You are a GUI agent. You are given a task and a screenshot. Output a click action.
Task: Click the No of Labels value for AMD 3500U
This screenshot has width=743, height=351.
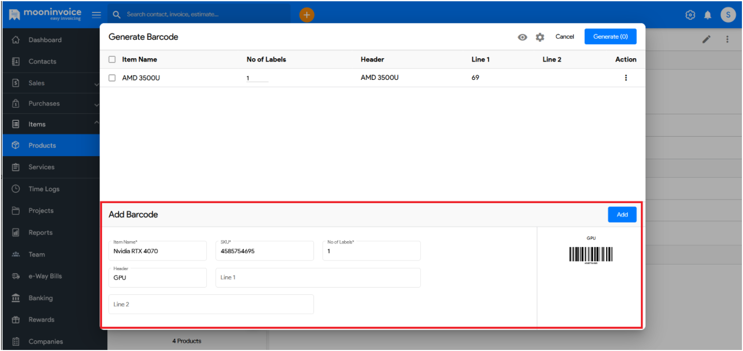tap(257, 78)
